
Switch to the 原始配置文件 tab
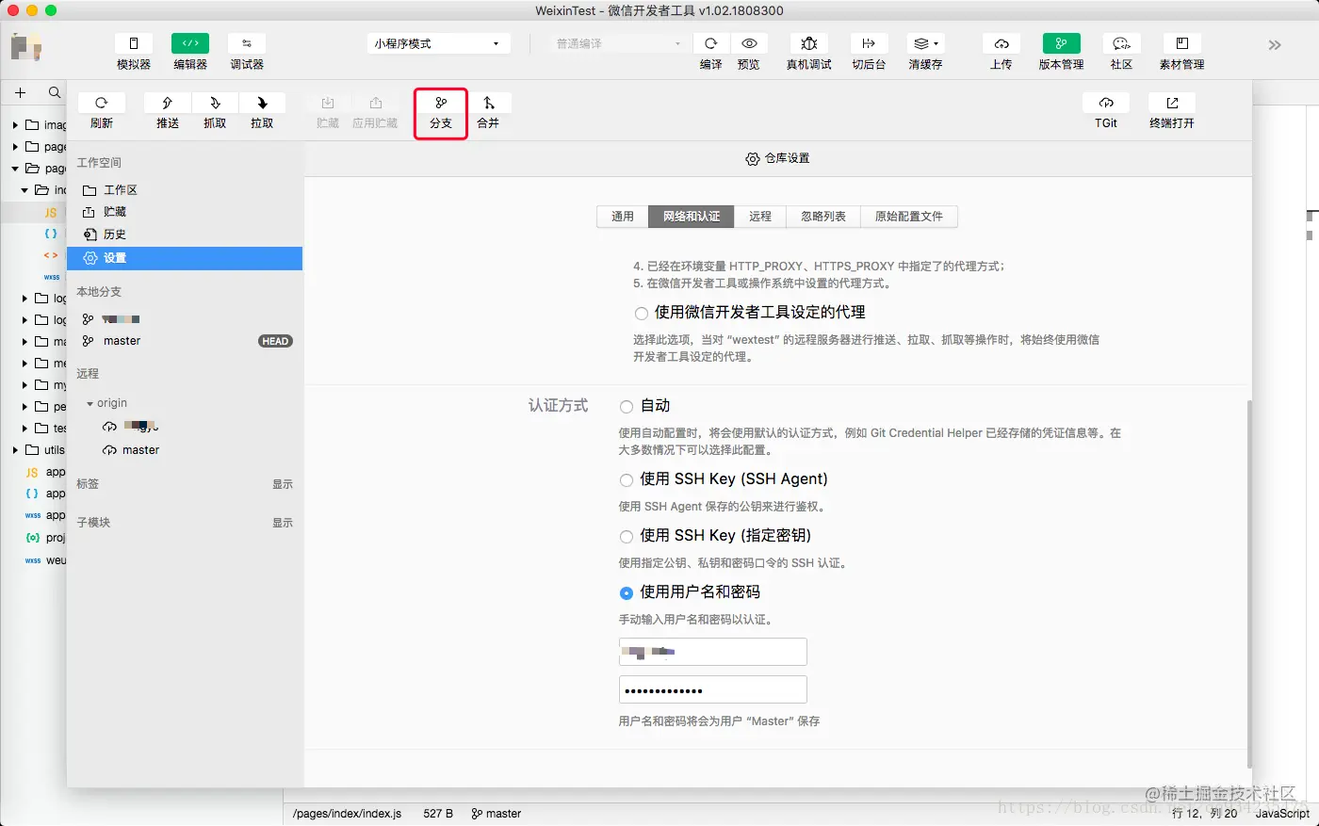pyautogui.click(x=909, y=217)
